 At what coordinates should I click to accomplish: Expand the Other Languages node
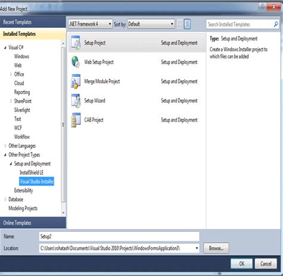[x=5, y=146]
